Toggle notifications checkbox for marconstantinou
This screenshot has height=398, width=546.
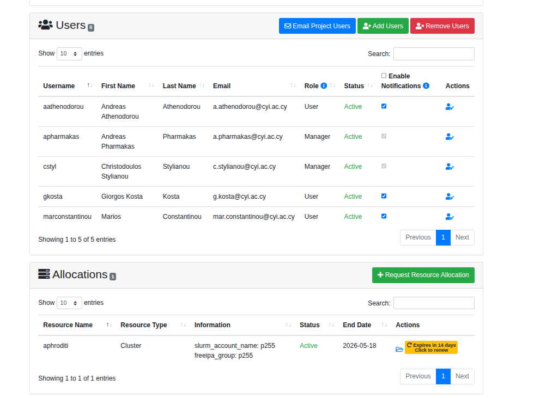point(384,216)
